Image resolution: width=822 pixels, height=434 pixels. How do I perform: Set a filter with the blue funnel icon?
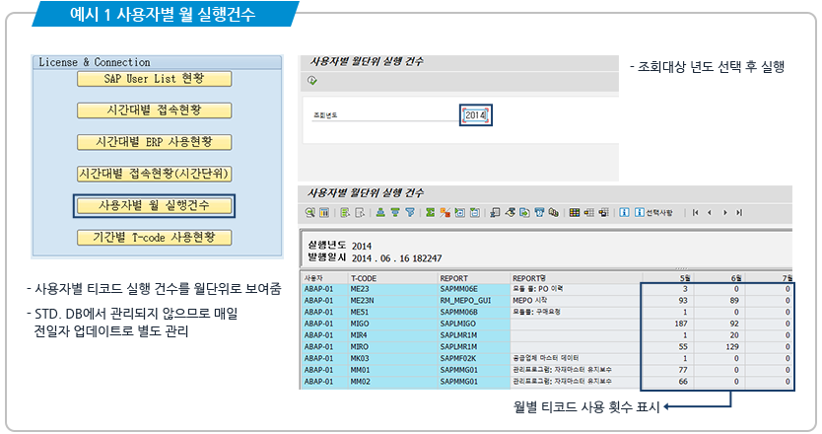pyautogui.click(x=409, y=212)
